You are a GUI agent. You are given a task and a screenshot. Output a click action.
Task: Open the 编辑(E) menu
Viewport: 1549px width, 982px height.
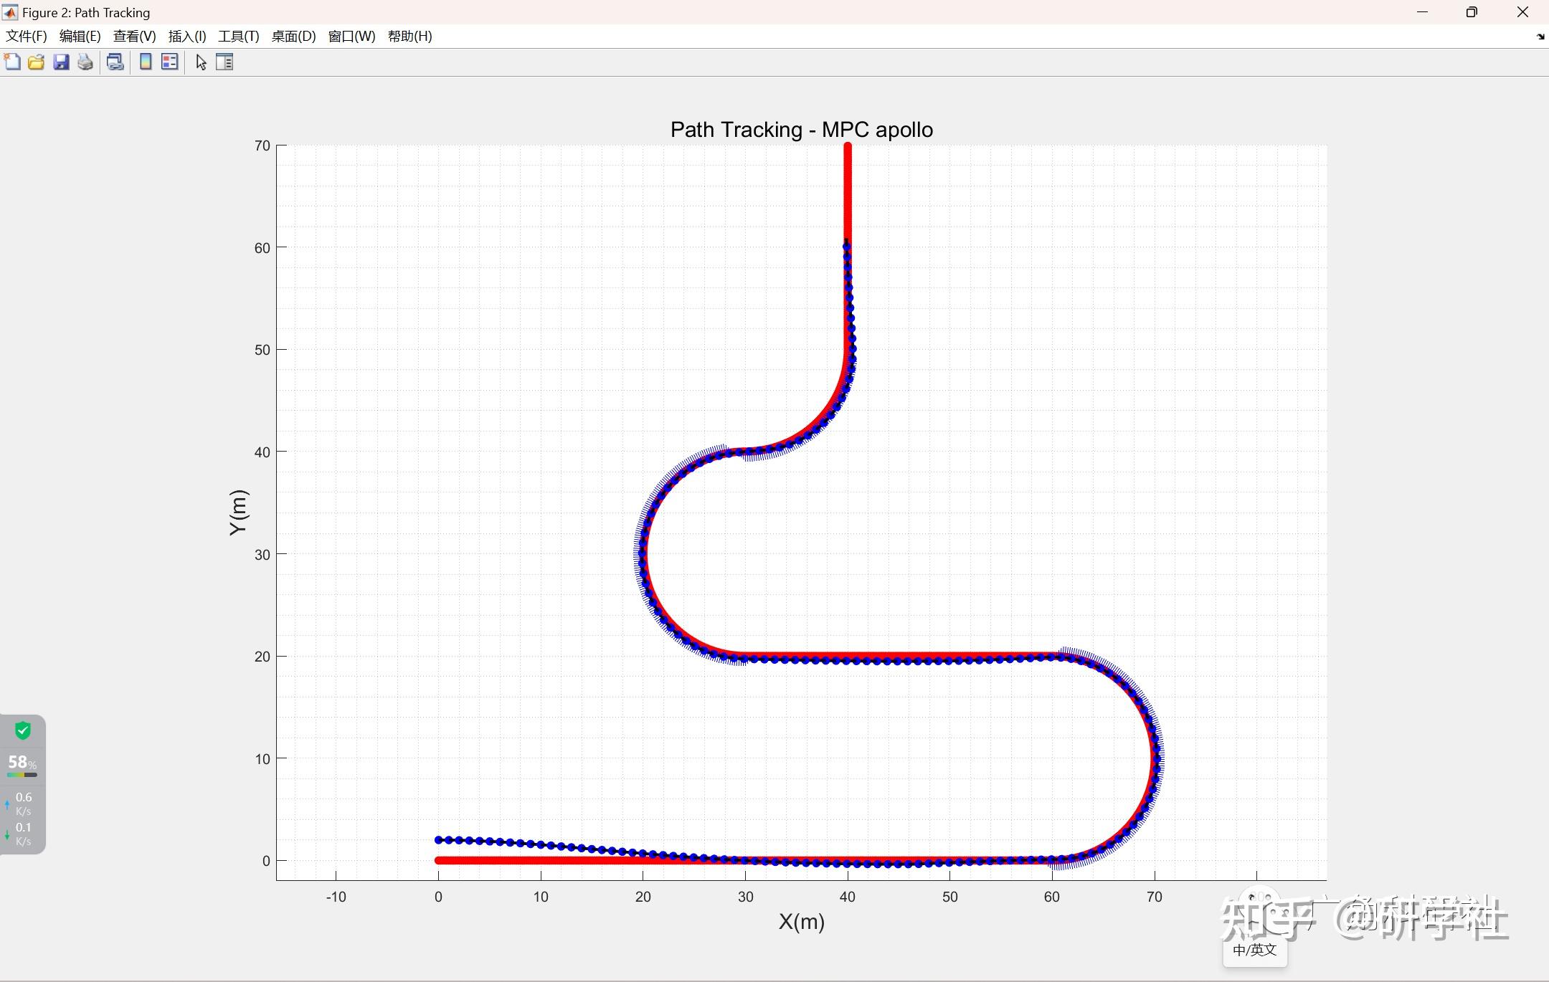click(80, 36)
